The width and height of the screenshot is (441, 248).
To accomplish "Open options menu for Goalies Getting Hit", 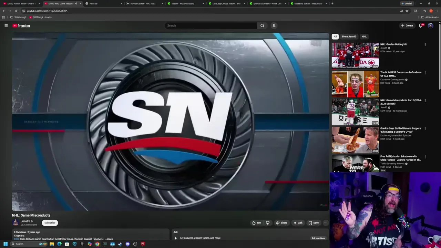I will tap(425, 45).
